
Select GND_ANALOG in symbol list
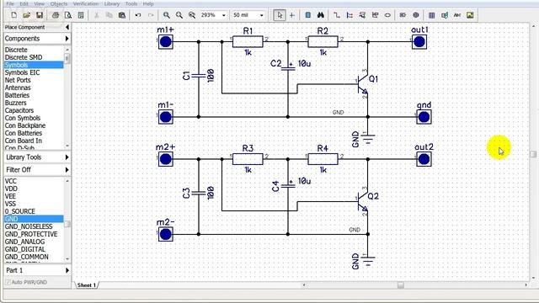24,242
